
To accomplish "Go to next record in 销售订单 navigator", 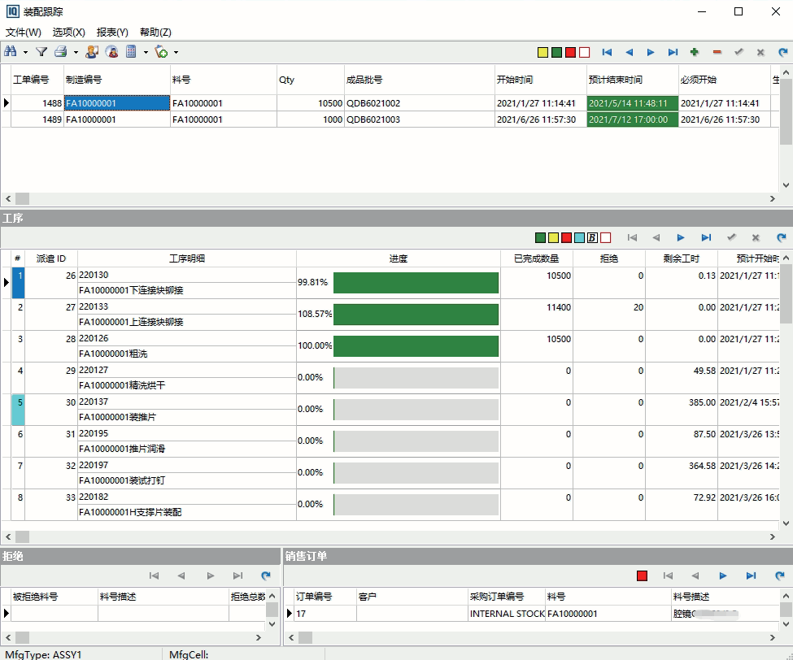I will point(723,575).
